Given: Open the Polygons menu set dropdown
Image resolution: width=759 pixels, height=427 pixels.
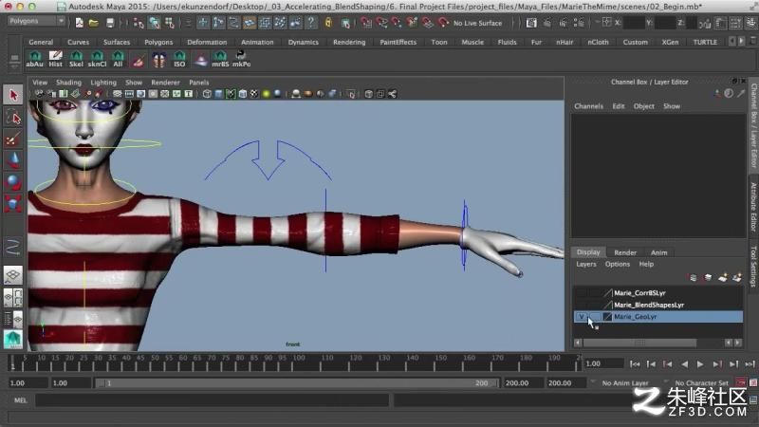Looking at the screenshot, I should tap(36, 21).
